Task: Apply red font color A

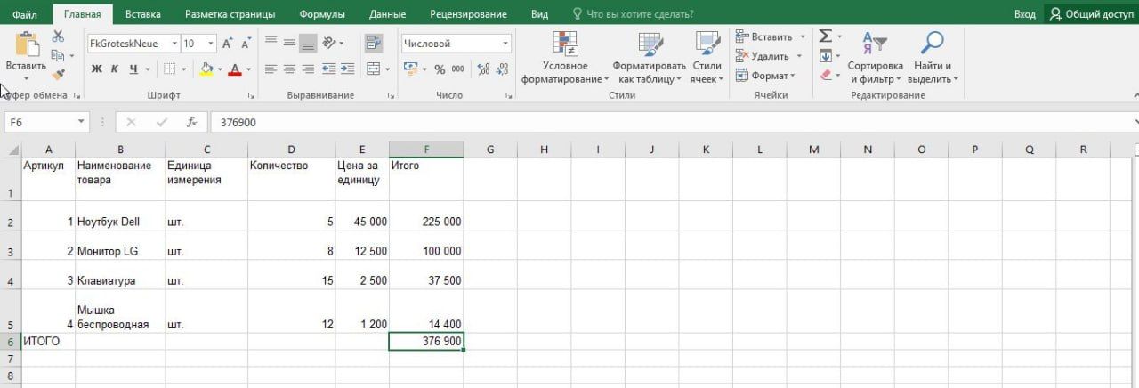Action: 235,69
